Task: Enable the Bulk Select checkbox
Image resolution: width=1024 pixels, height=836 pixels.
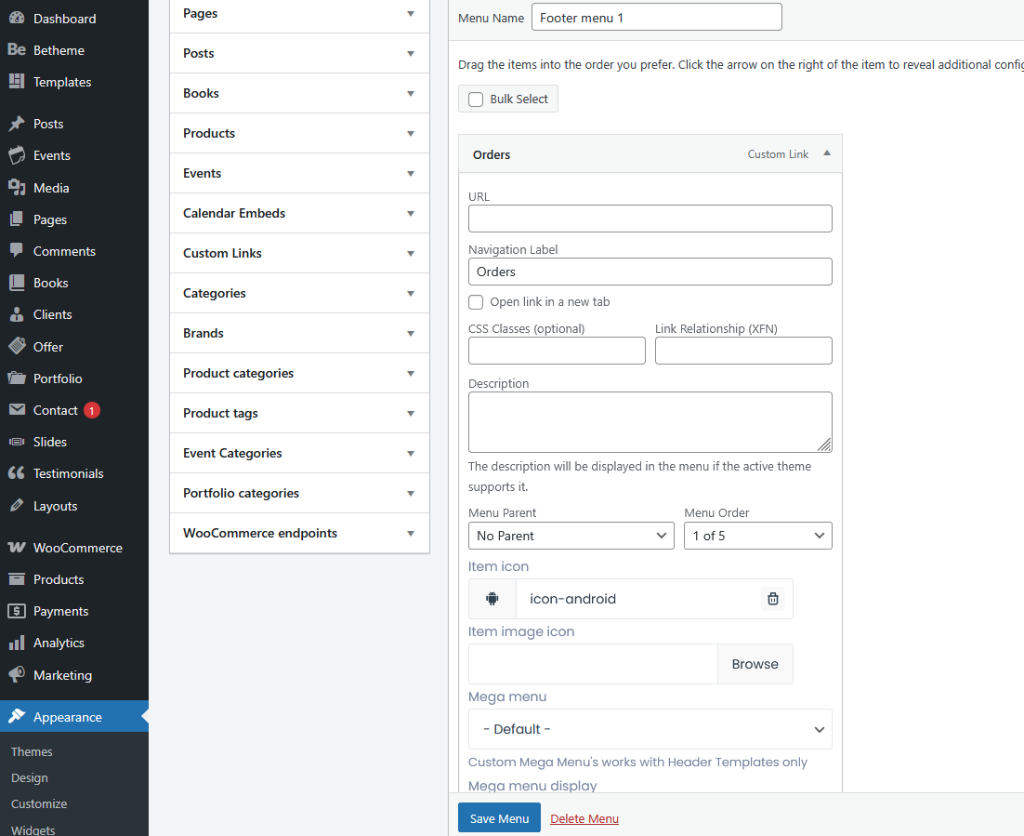Action: point(476,100)
